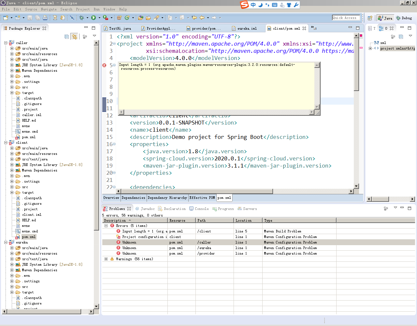The width and height of the screenshot is (417, 326).
Task: Click Package Explorer vertical scrollbar
Action: (x=96, y=174)
